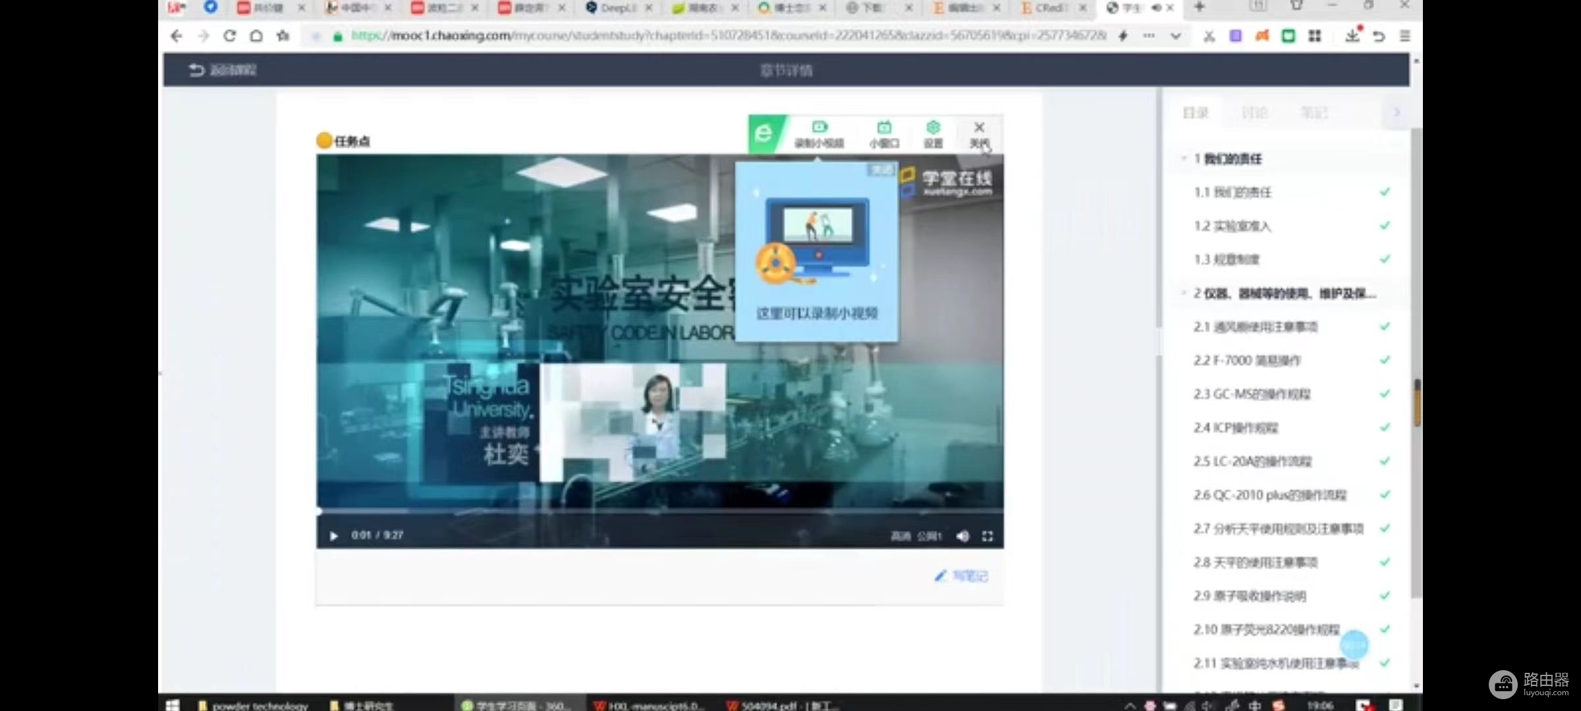The height and width of the screenshot is (711, 1581).
Task: Click the 录制小视频 record video icon
Action: point(819,134)
